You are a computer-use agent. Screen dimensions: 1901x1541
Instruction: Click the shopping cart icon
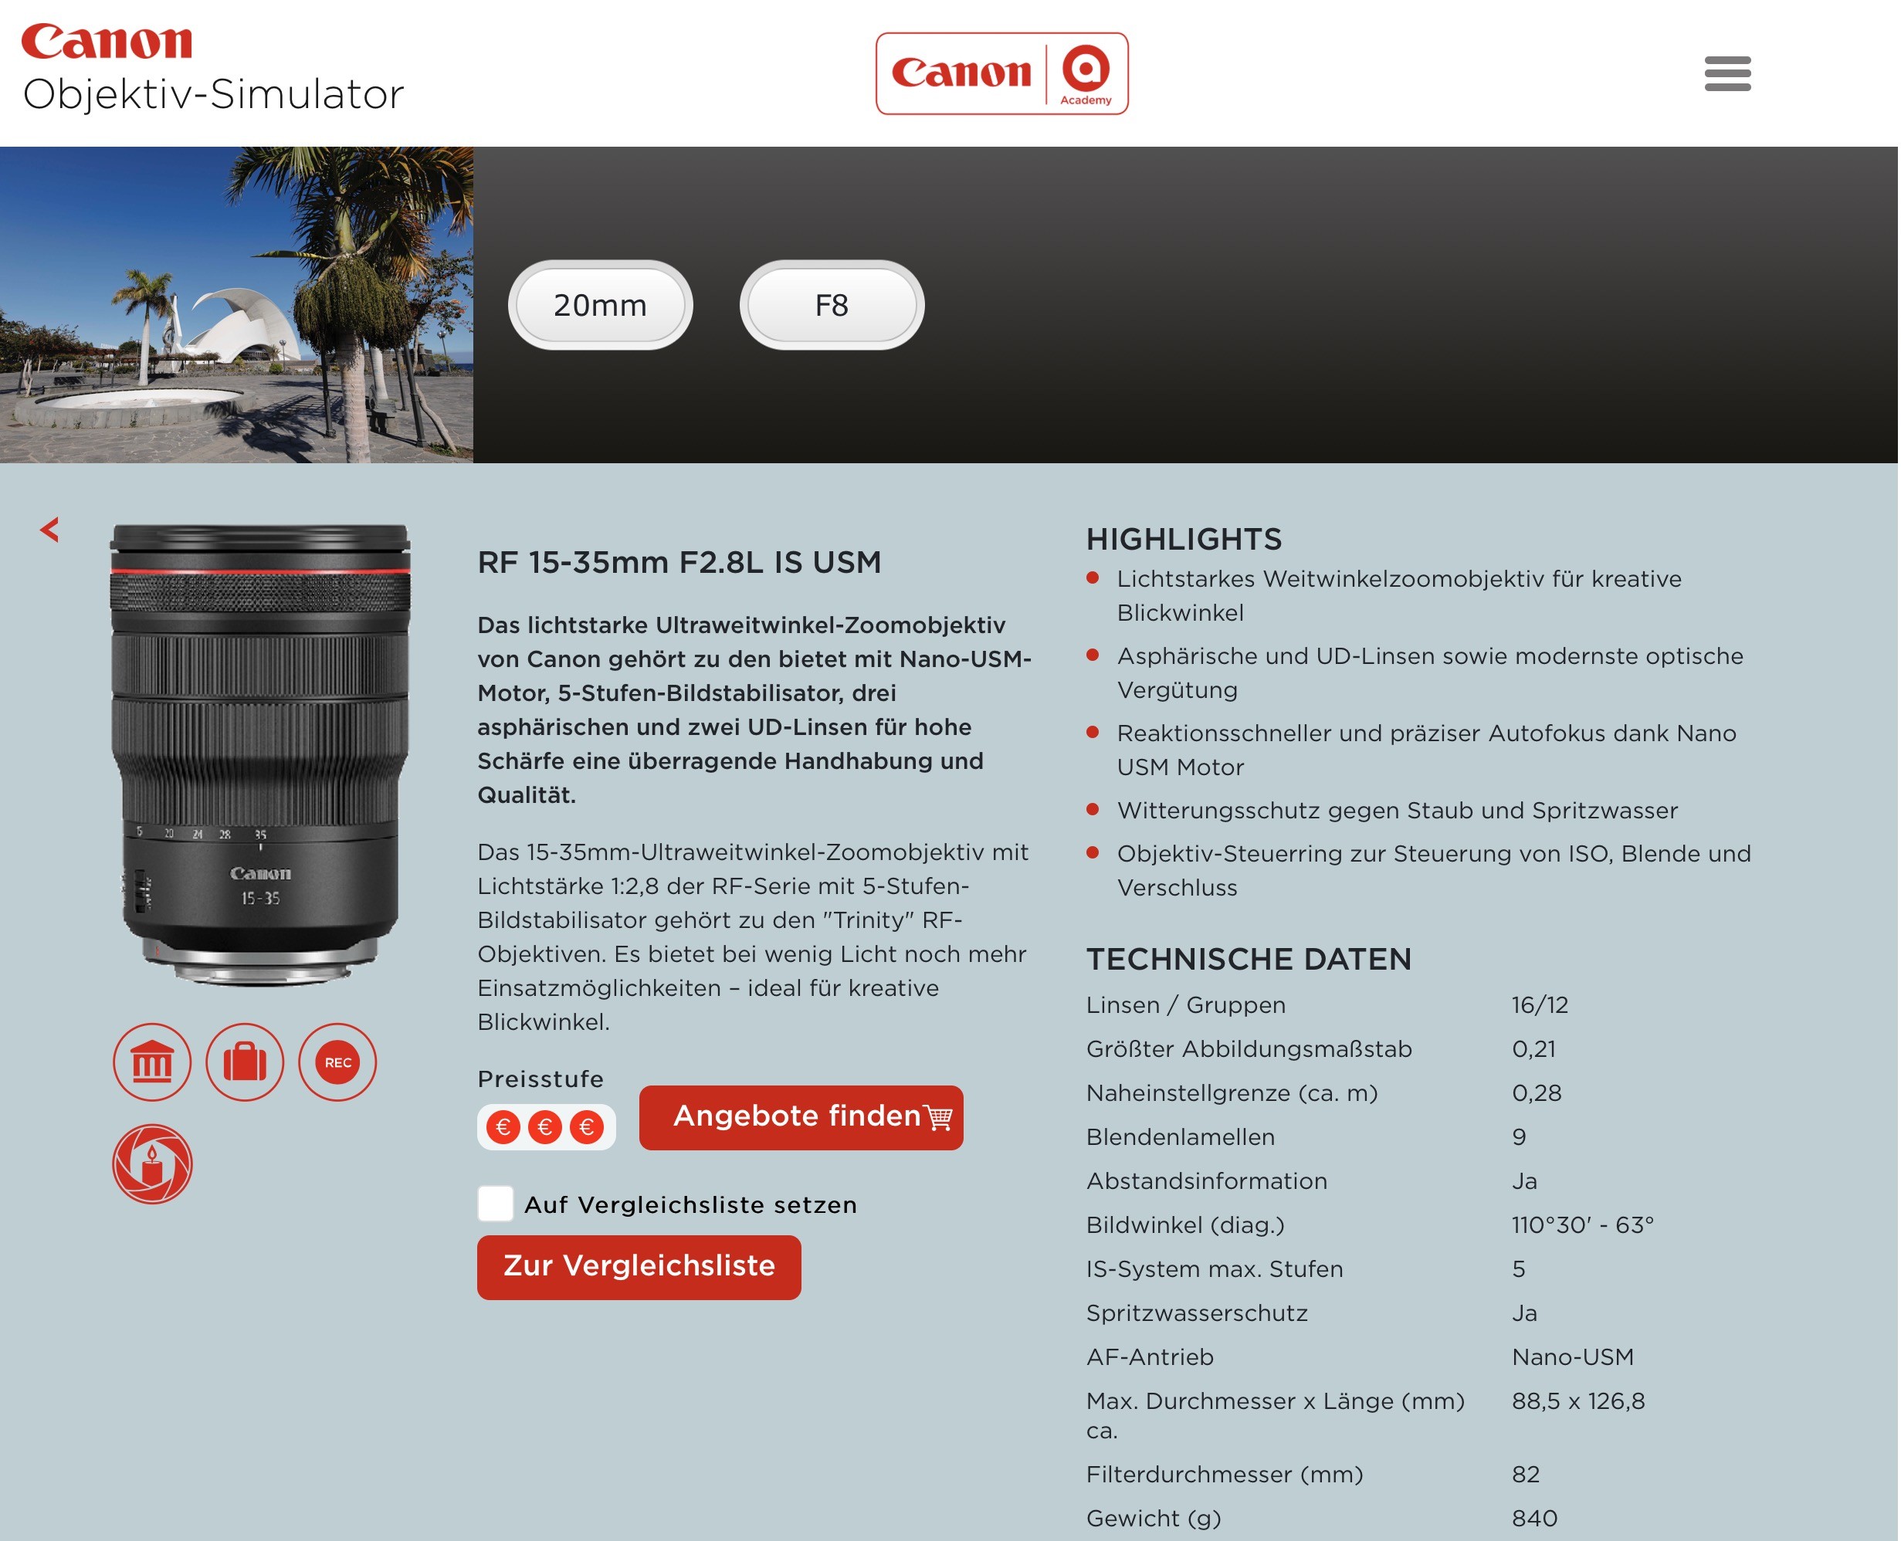point(937,1116)
